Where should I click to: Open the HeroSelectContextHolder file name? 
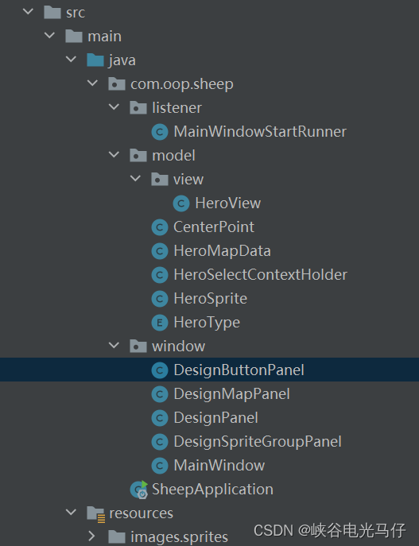click(x=261, y=275)
